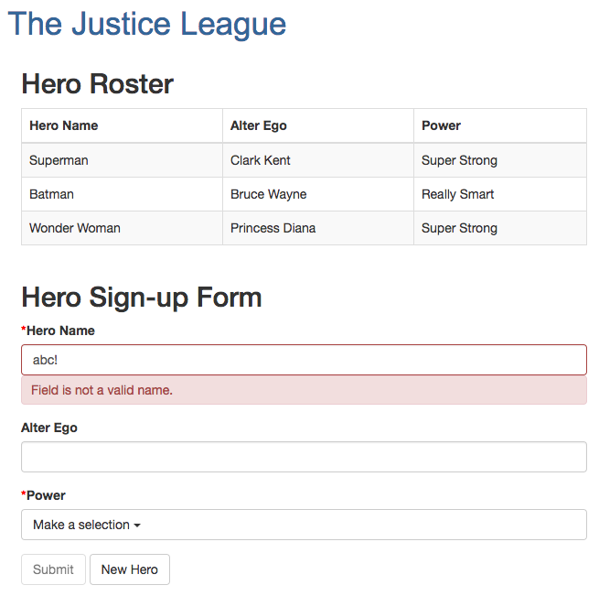Click the Power field label
Screen dimensions: 599x596
click(43, 495)
